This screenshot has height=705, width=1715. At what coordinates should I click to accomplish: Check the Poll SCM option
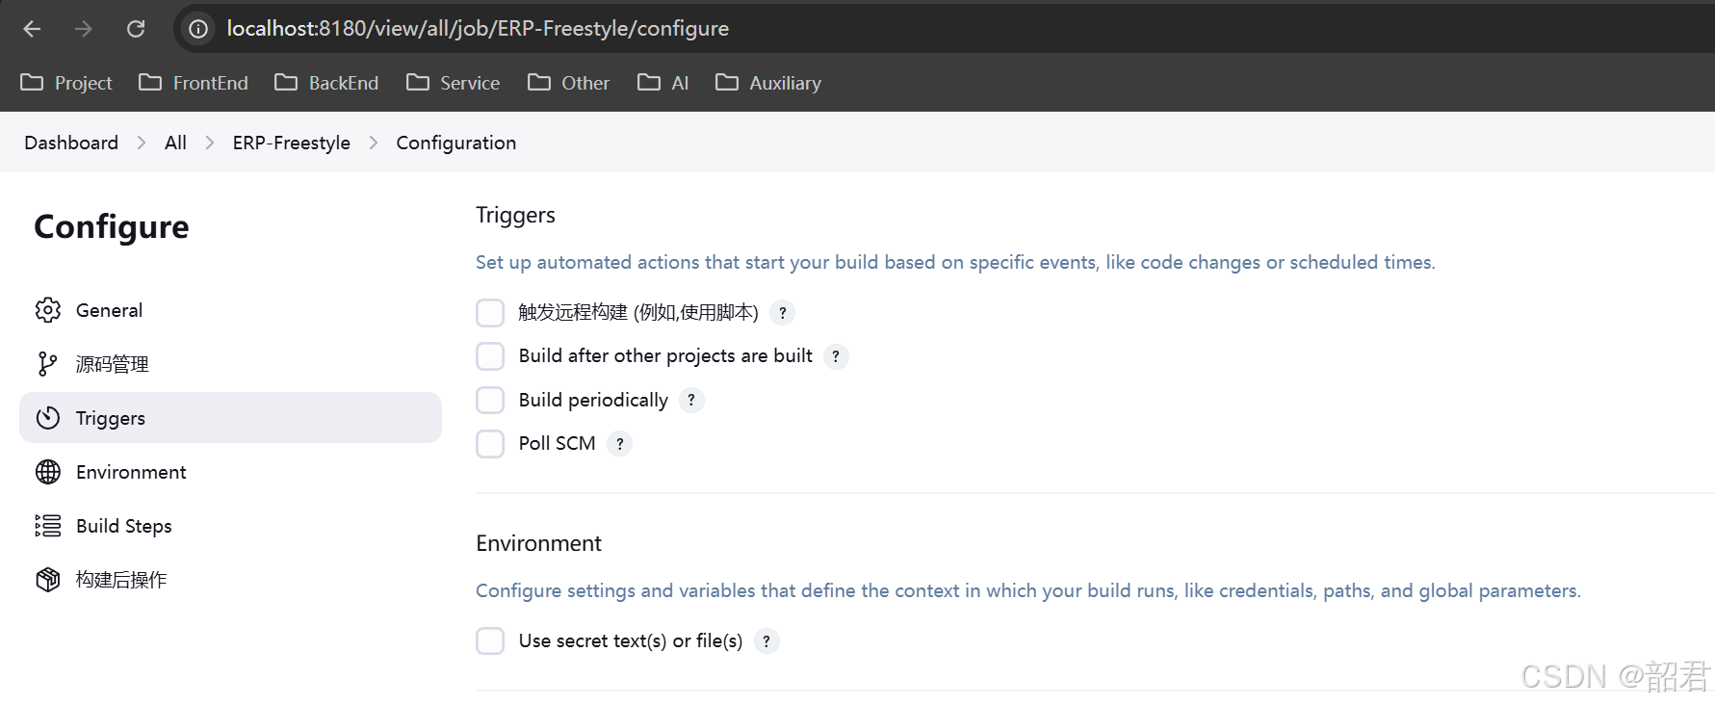coord(490,444)
